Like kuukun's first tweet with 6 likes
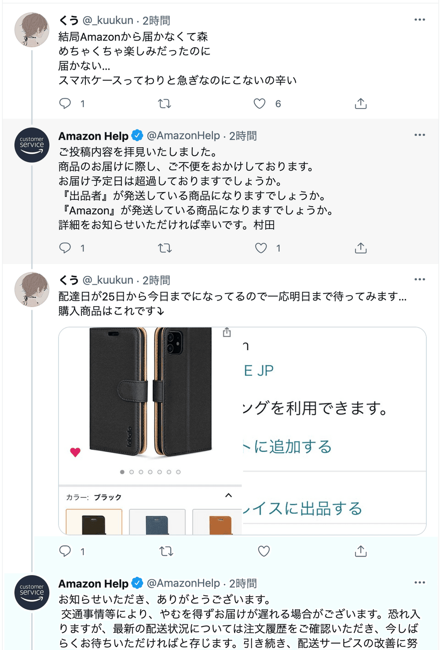The width and height of the screenshot is (440, 650). [260, 104]
